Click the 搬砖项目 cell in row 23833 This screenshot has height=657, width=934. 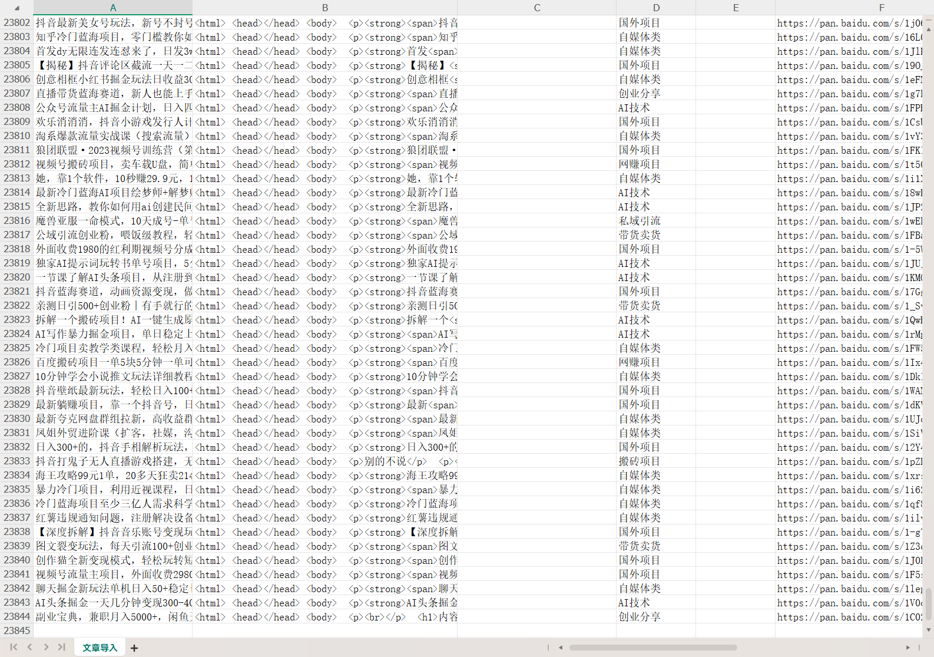(656, 461)
